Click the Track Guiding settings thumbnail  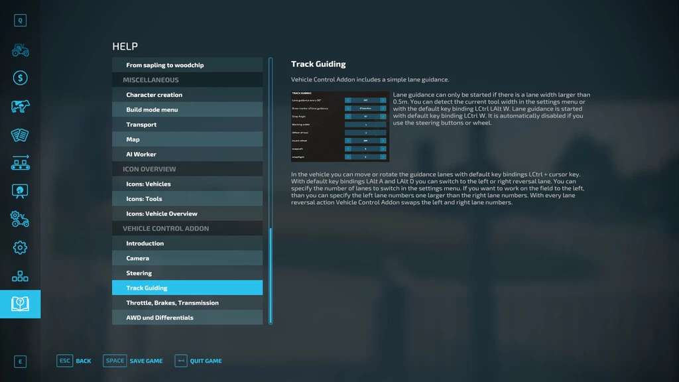click(x=340, y=127)
